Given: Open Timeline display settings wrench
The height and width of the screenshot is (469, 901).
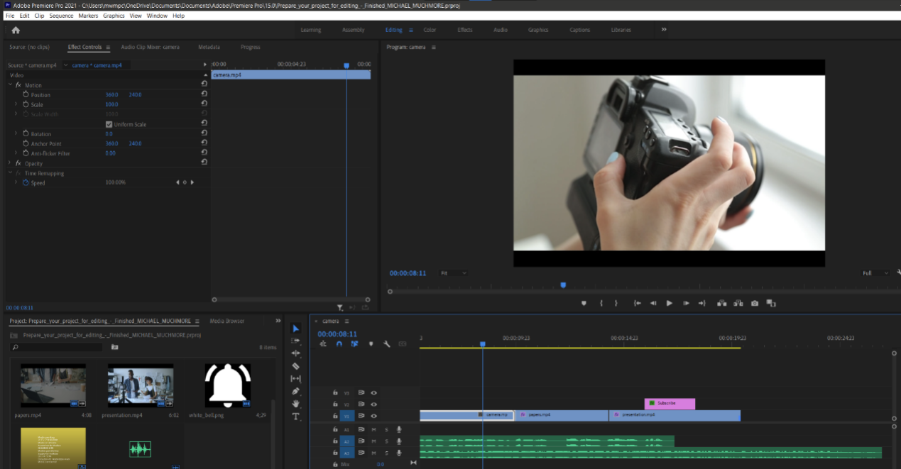Looking at the screenshot, I should 387,344.
